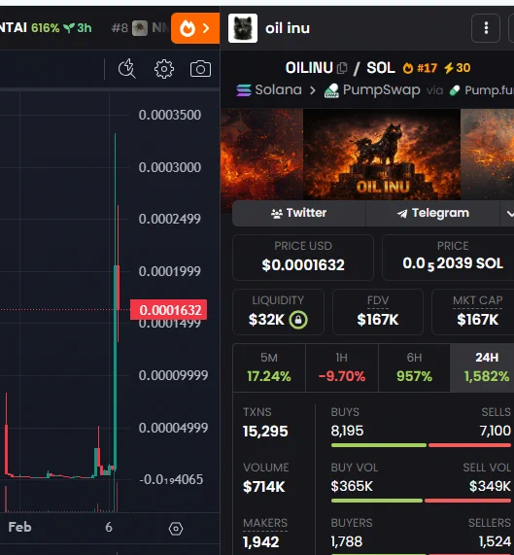
Task: Click the current price label 0.0001632
Action: (x=169, y=310)
